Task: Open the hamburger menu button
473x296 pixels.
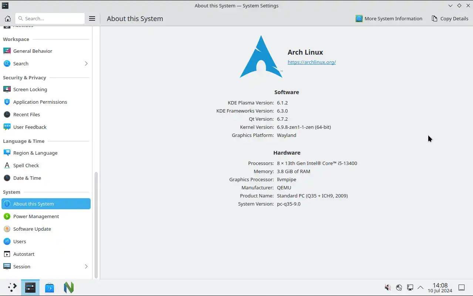Action: click(92, 18)
